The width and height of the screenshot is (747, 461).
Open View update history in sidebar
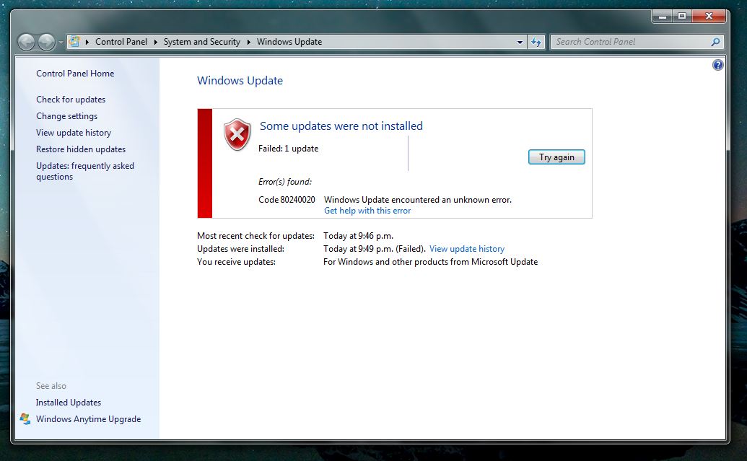(x=74, y=133)
